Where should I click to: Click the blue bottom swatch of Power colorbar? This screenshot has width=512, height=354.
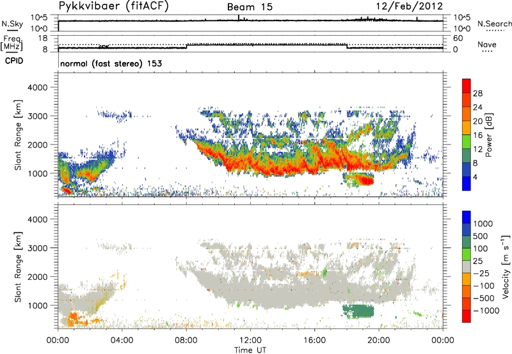[467, 183]
